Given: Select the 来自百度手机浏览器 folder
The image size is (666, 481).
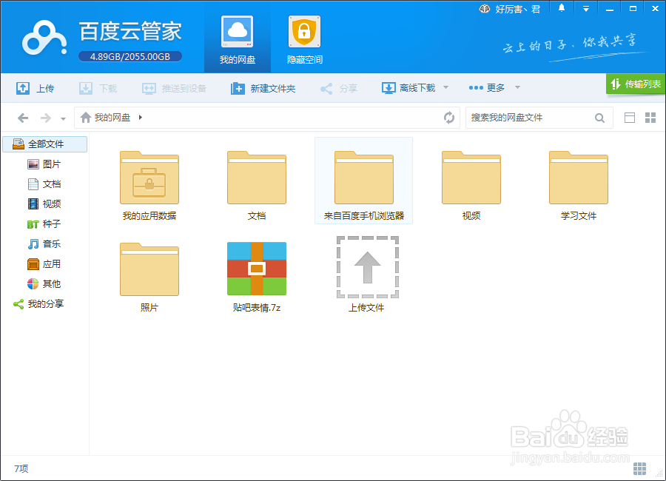Looking at the screenshot, I should (363, 181).
